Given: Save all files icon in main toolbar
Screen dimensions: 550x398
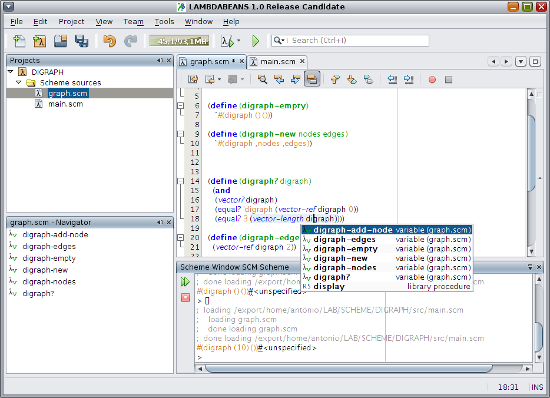Looking at the screenshot, I should coord(82,41).
